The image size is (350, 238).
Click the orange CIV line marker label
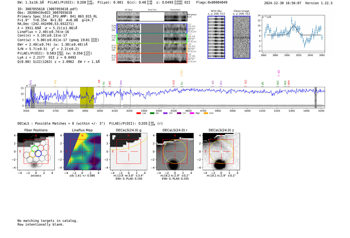(55, 83)
